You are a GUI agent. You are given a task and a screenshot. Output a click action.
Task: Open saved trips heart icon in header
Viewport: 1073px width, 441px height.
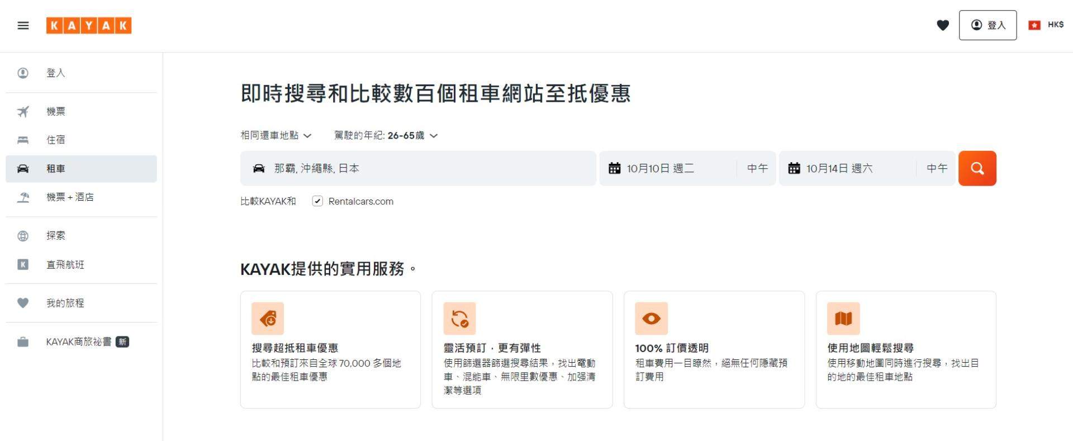[x=943, y=25]
